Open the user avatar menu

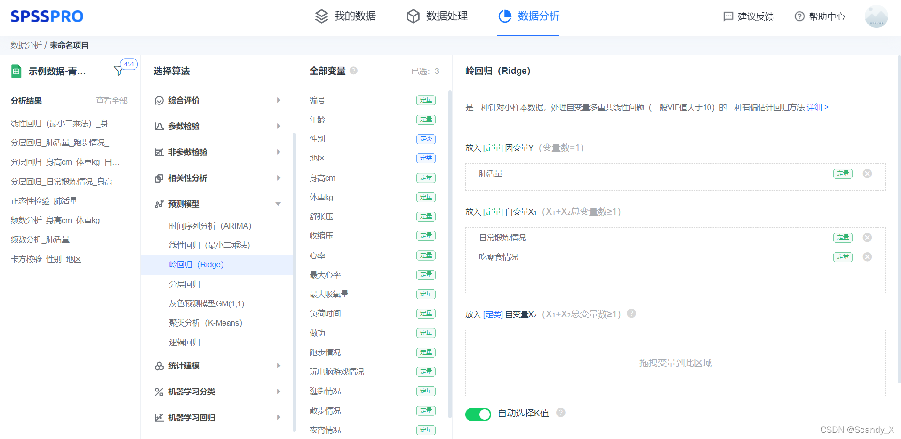tap(876, 16)
